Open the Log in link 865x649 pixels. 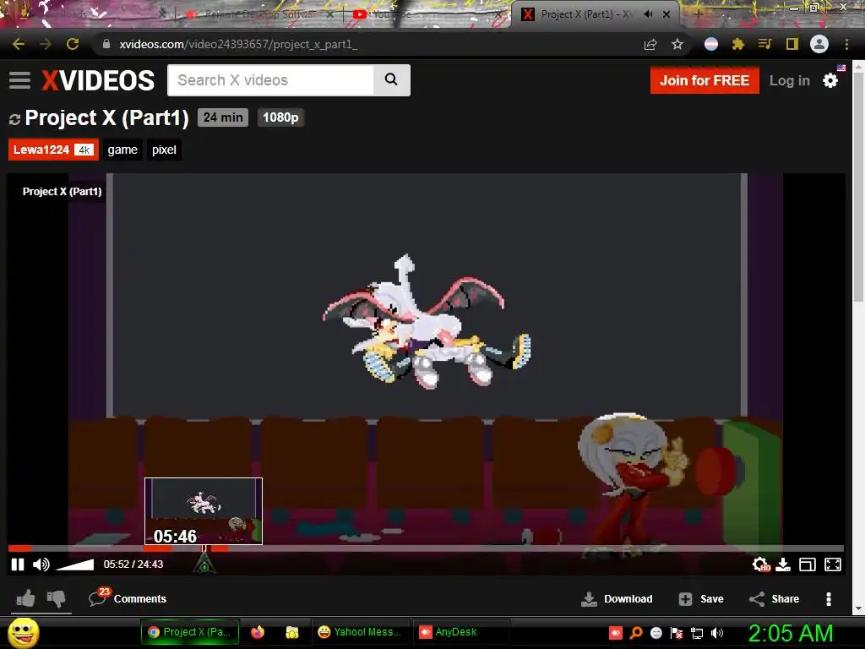click(x=790, y=80)
